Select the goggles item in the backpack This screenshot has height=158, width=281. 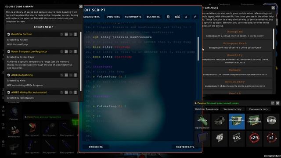tap(220, 121)
